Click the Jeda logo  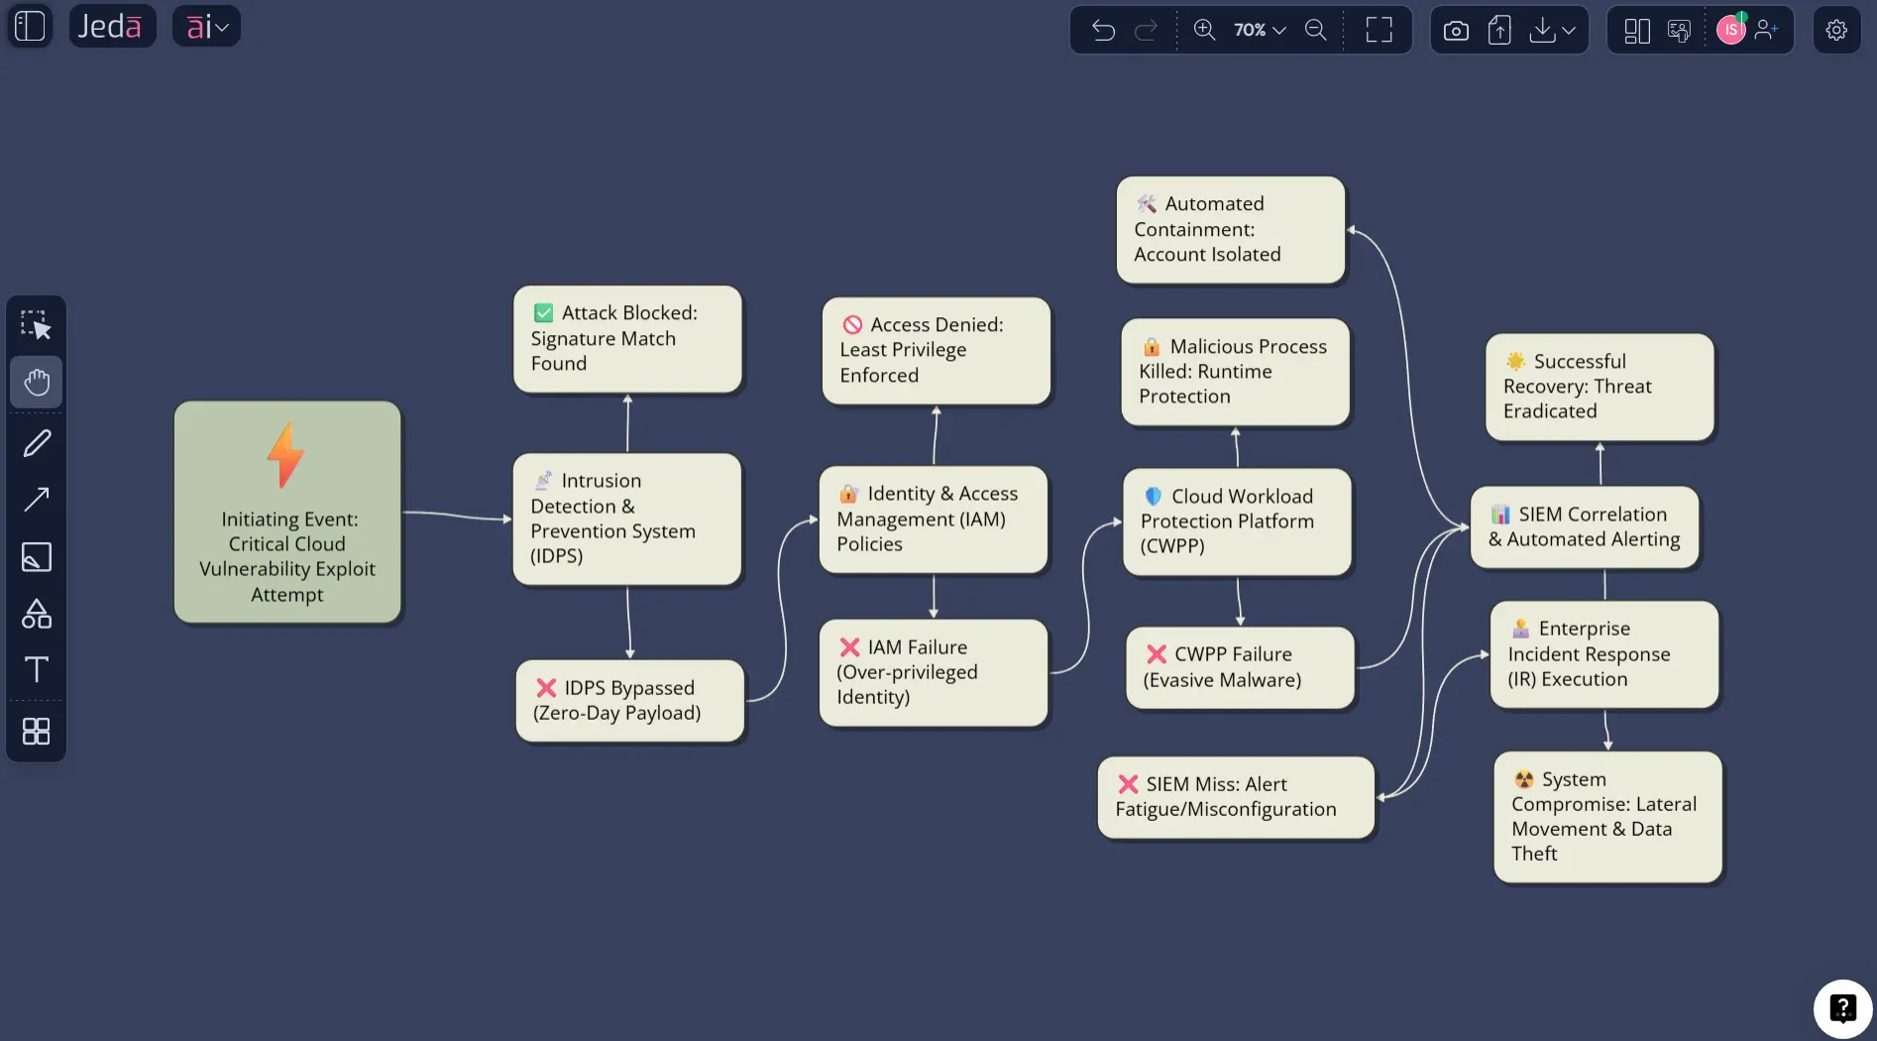click(112, 26)
